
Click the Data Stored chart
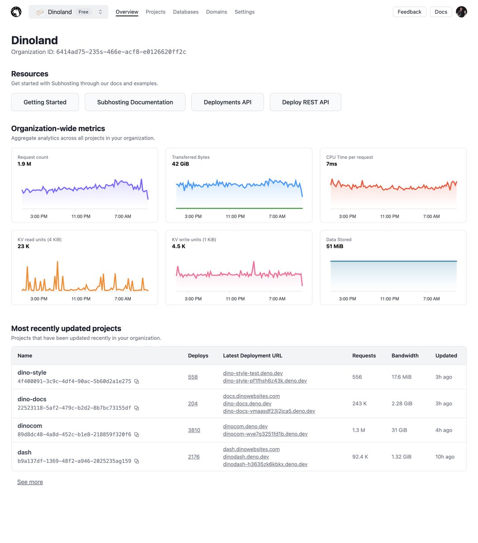[x=393, y=267]
